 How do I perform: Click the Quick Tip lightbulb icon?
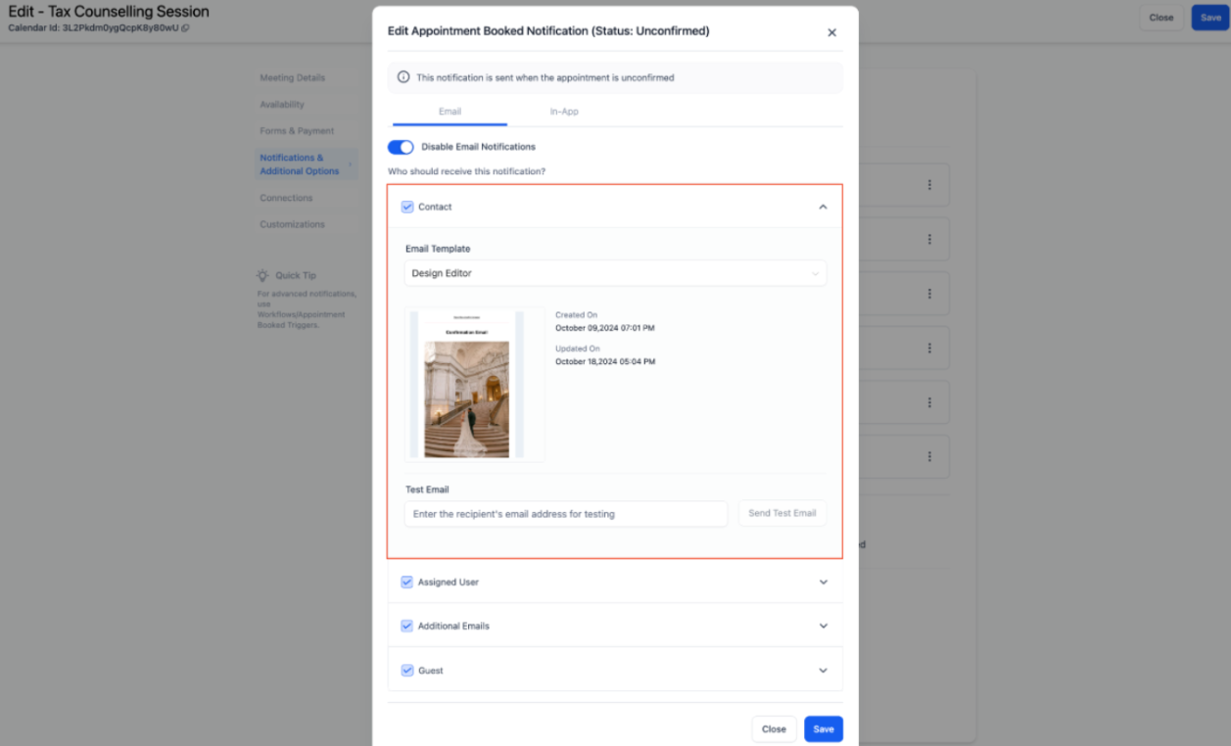(x=262, y=276)
